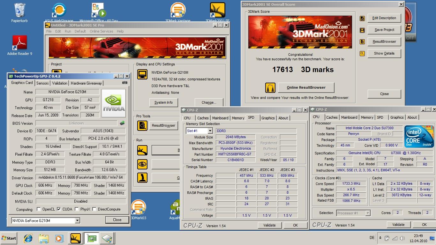The width and height of the screenshot is (436, 245).
Task: Open the 3DMark03 desktop shortcut
Action: click(x=138, y=210)
